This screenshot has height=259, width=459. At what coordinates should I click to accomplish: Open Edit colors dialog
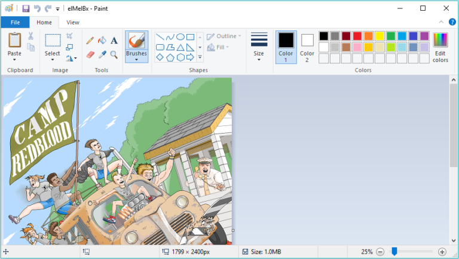click(440, 47)
